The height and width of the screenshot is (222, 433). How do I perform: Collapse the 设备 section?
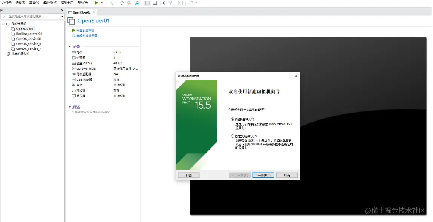point(70,46)
